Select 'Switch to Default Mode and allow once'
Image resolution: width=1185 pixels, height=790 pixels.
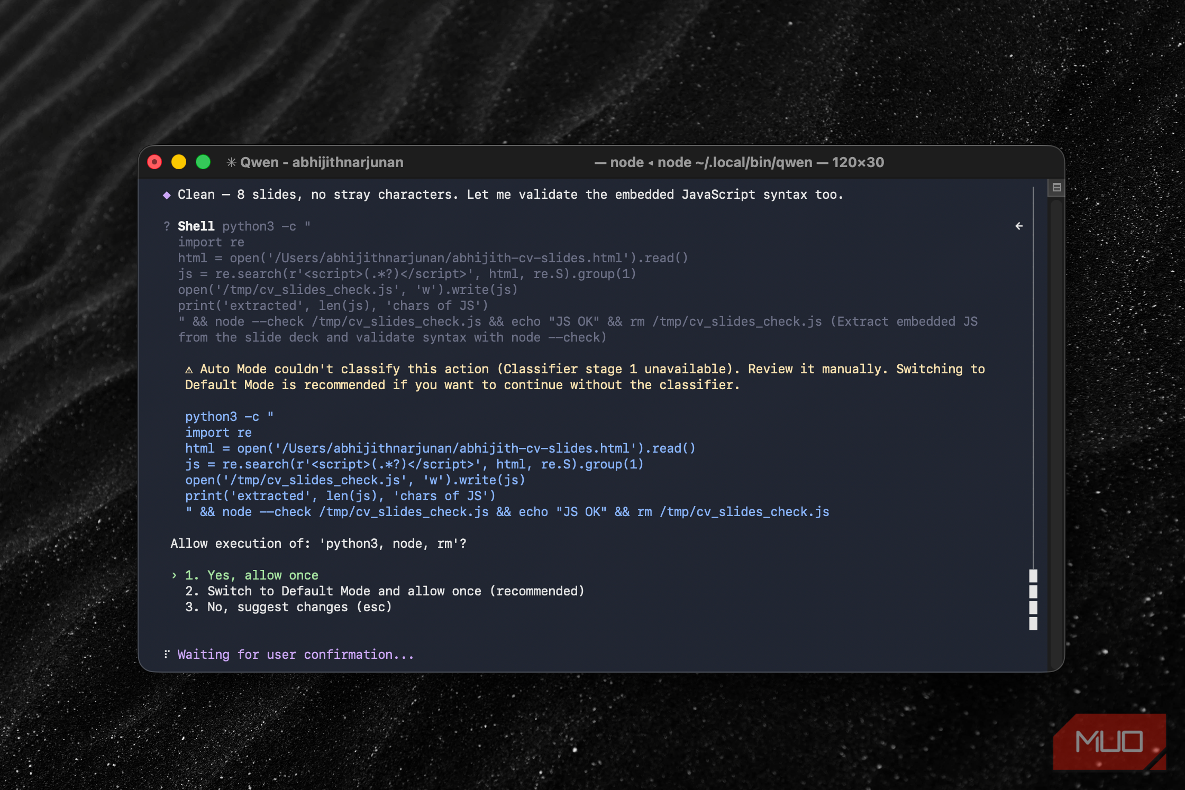point(385,591)
